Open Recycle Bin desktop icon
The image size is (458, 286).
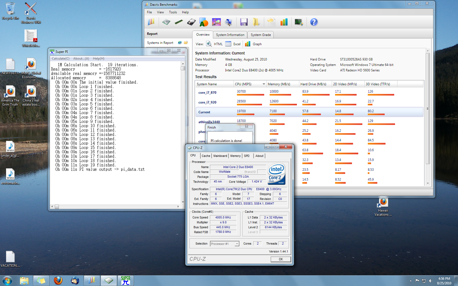pos(10,11)
